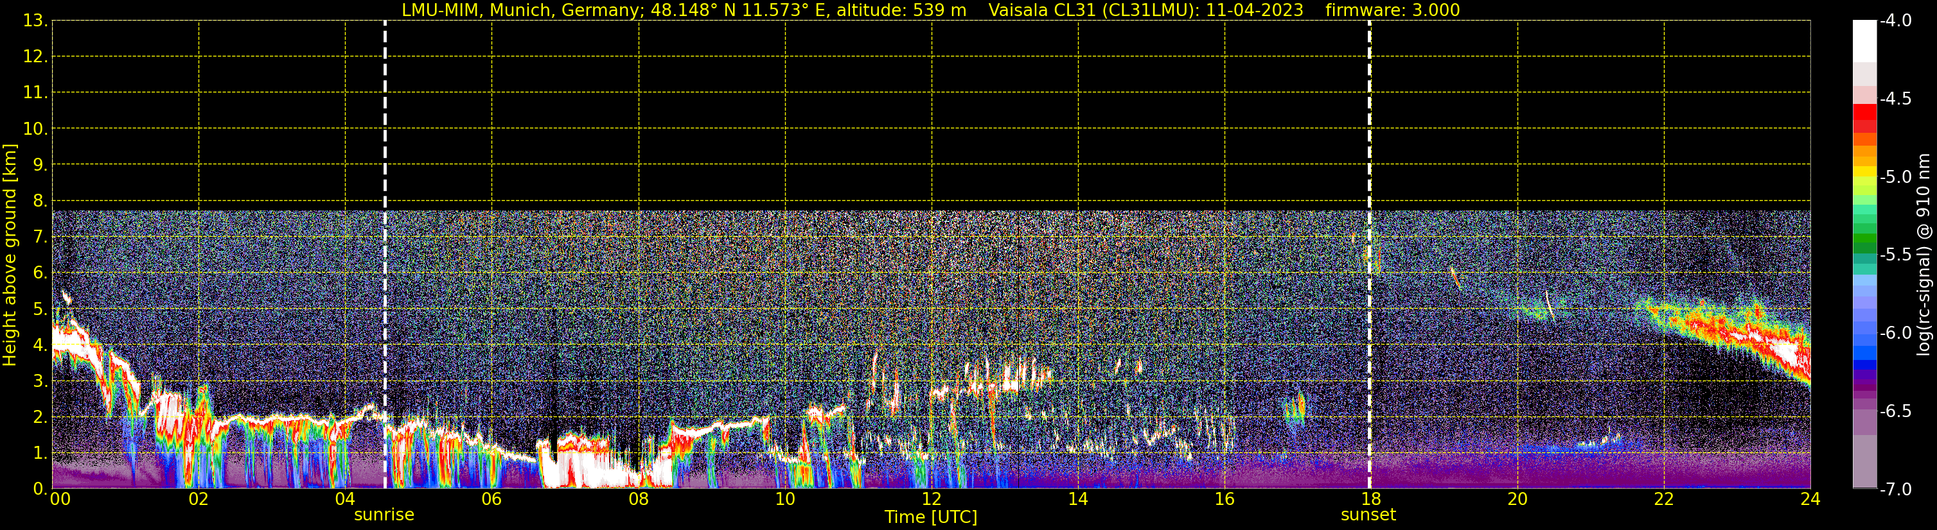Click the white dashed sunrise marker line
1937x530 pixels.
385,255
